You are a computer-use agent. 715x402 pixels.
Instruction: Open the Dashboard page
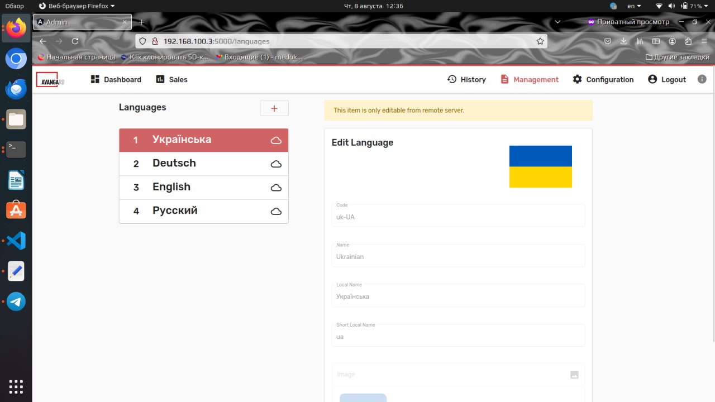[x=116, y=79]
